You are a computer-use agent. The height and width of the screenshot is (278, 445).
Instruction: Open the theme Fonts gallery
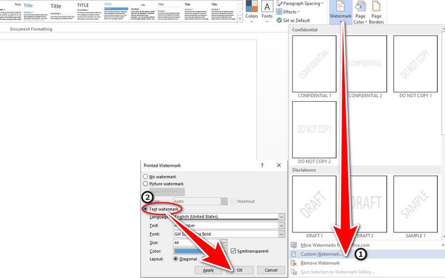pos(267,11)
